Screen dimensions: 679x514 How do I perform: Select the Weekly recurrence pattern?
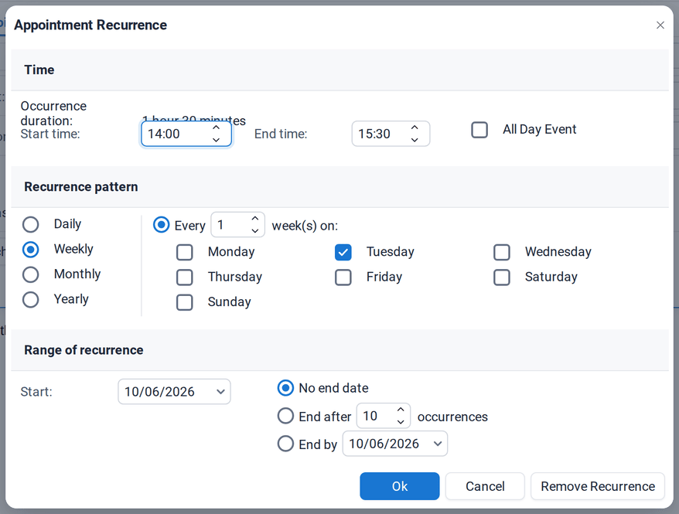pyautogui.click(x=31, y=250)
